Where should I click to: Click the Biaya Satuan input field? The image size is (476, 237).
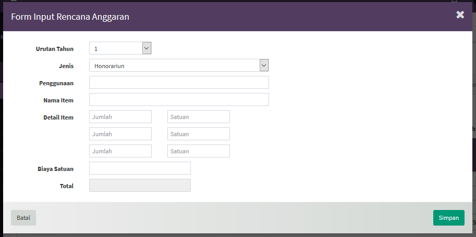coord(140,168)
